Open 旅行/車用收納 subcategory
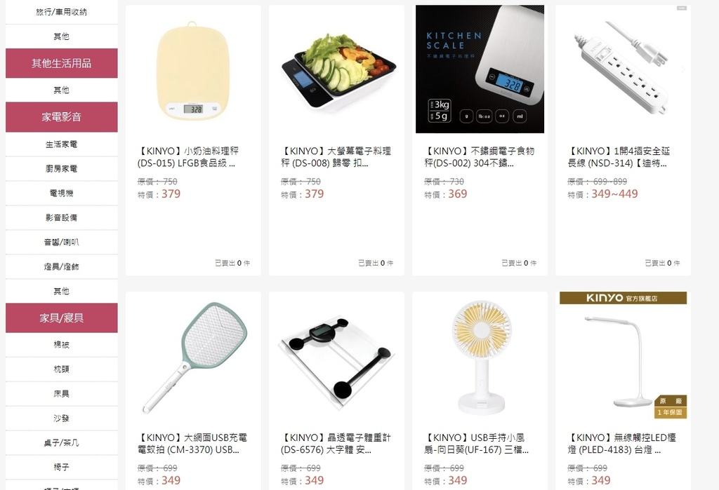719x490 pixels. (62, 13)
